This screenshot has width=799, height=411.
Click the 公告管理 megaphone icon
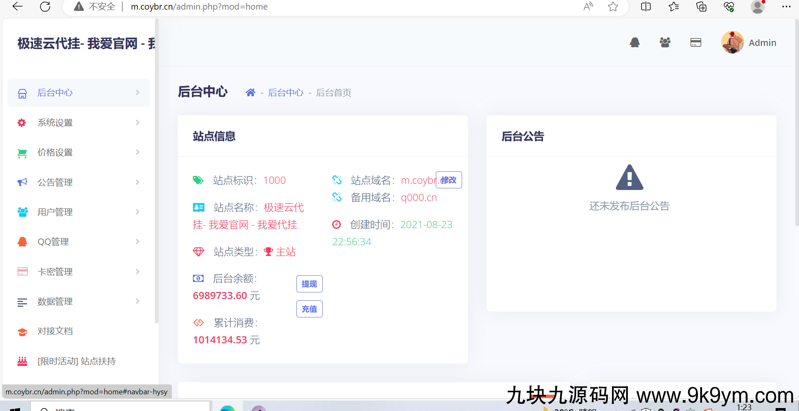(x=22, y=182)
